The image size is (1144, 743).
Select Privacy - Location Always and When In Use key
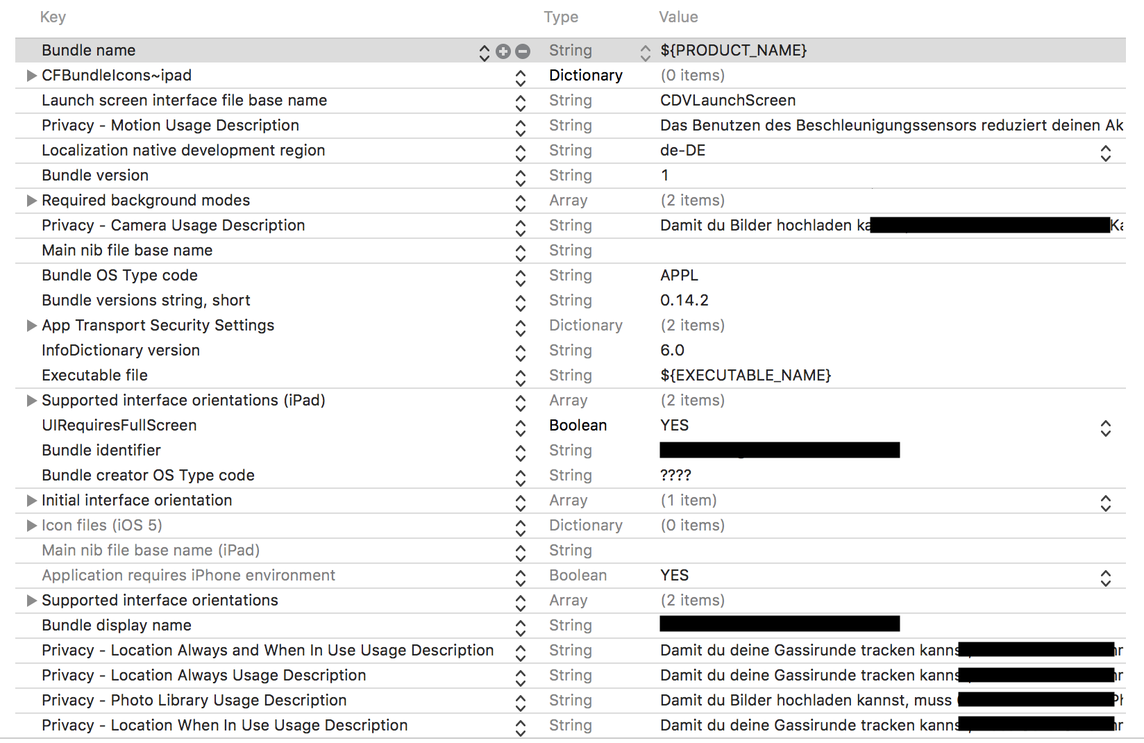[268, 650]
